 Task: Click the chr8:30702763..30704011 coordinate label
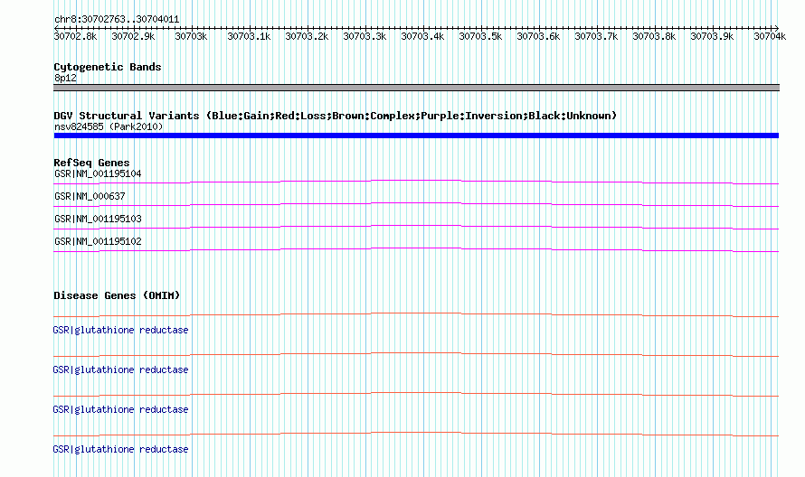(x=117, y=20)
